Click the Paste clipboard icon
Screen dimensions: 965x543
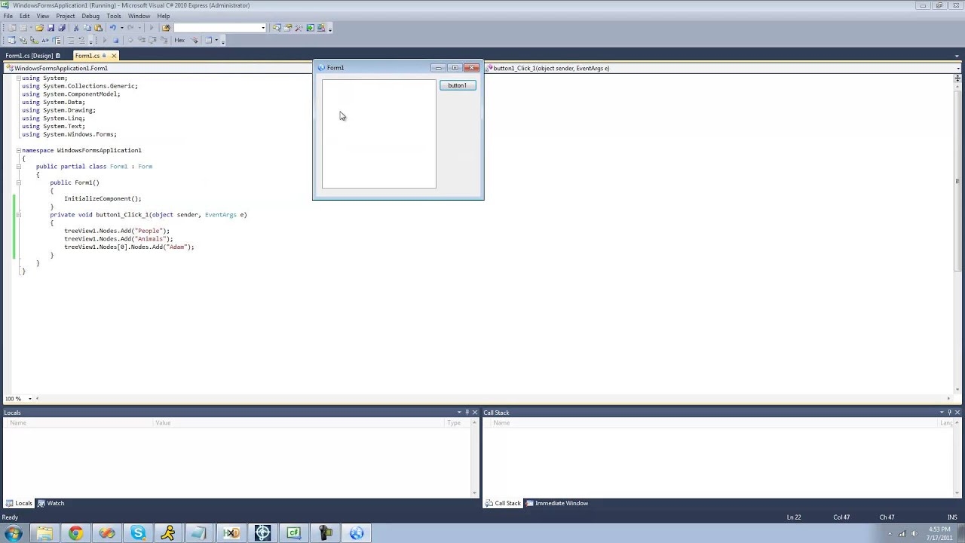(98, 28)
